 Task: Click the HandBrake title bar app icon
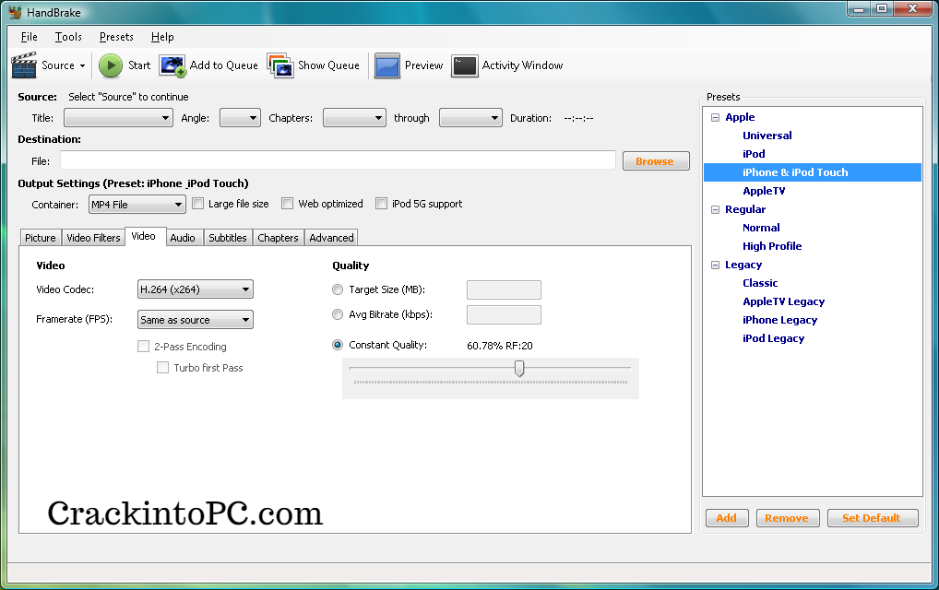click(15, 12)
